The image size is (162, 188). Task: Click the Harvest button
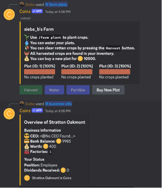tap(31, 90)
